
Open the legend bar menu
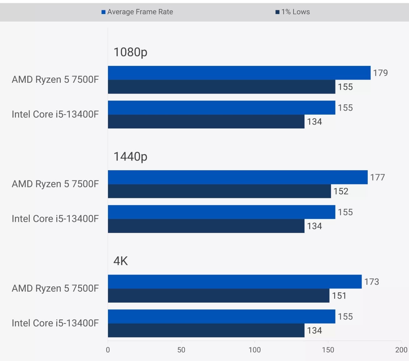click(x=204, y=12)
